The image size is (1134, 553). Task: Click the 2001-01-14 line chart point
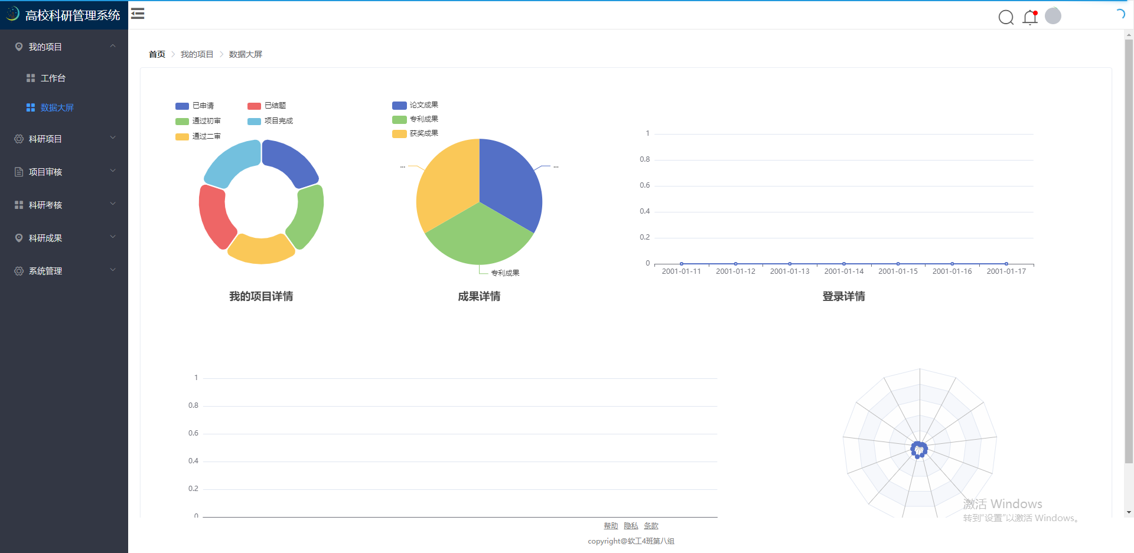point(844,264)
